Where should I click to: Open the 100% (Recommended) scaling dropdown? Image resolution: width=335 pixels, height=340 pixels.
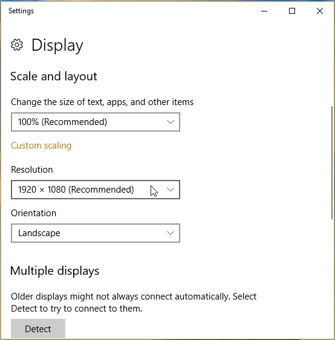pyautogui.click(x=96, y=122)
